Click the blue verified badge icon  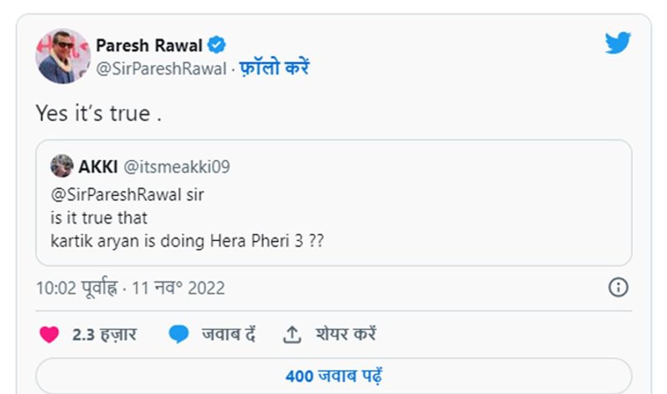[217, 45]
